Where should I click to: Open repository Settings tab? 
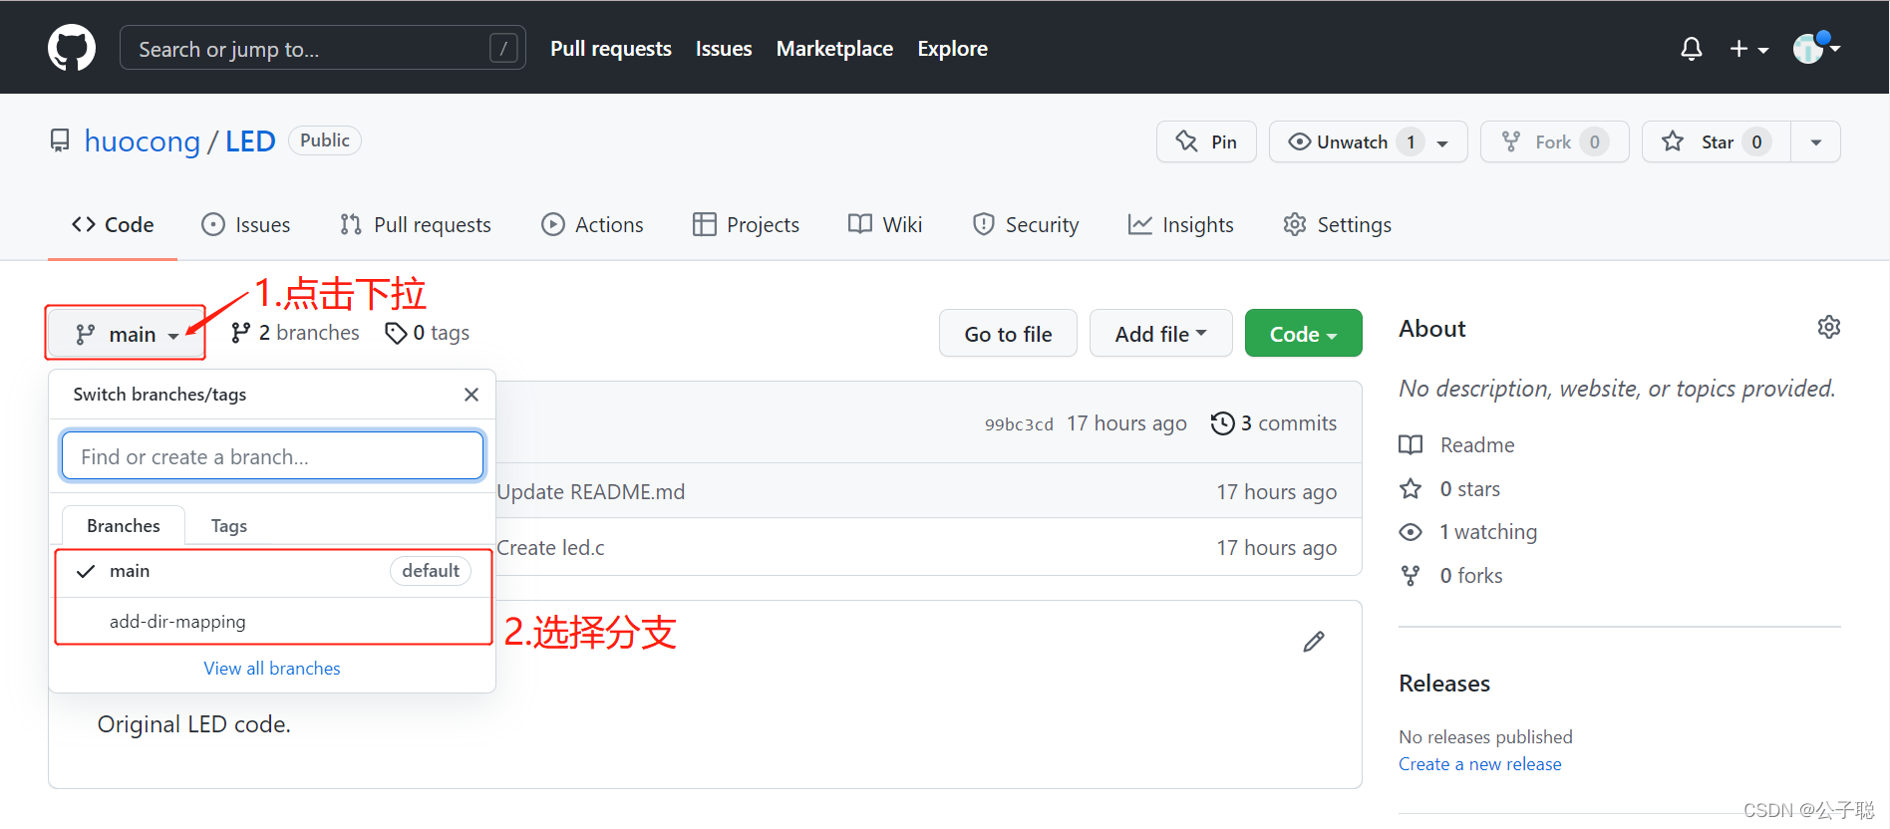pos(1337,225)
